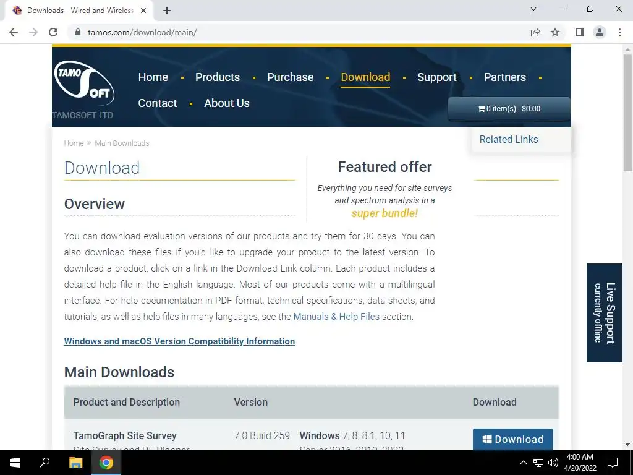Click the Featured offer heading
The image size is (633, 475).
(x=384, y=167)
